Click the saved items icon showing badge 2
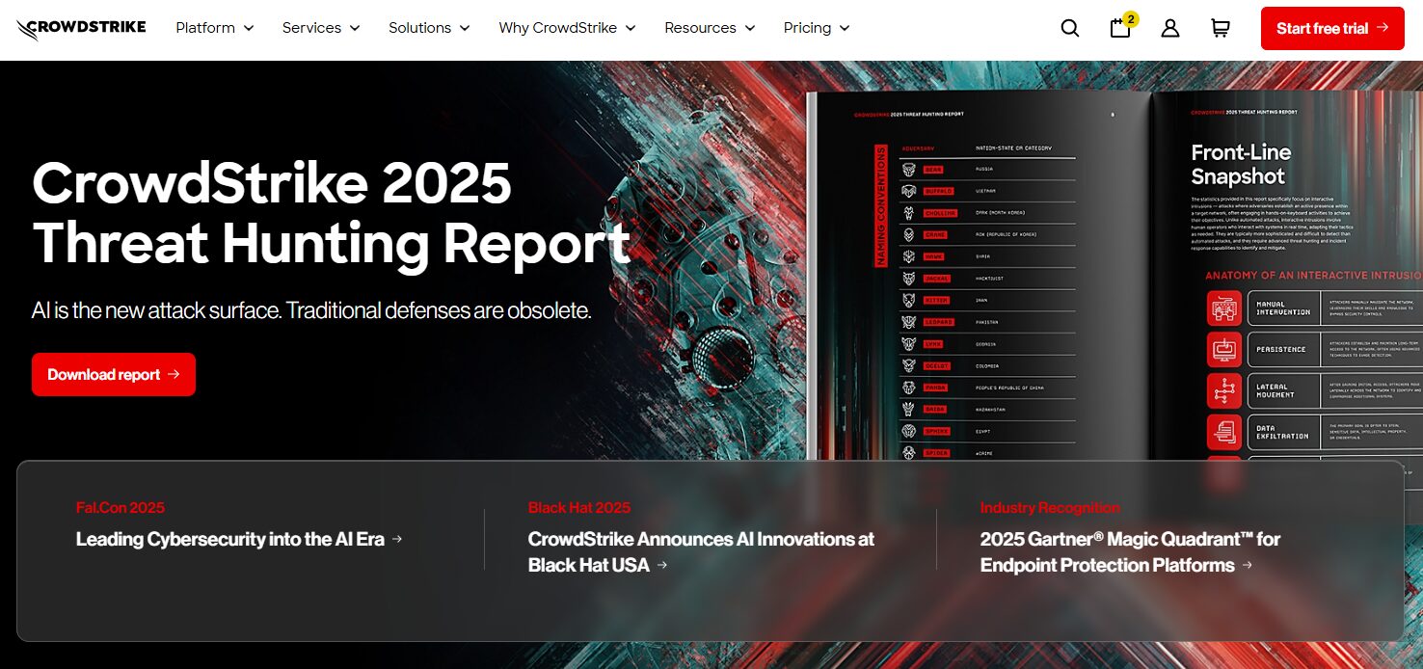The width and height of the screenshot is (1423, 669). tap(1120, 29)
